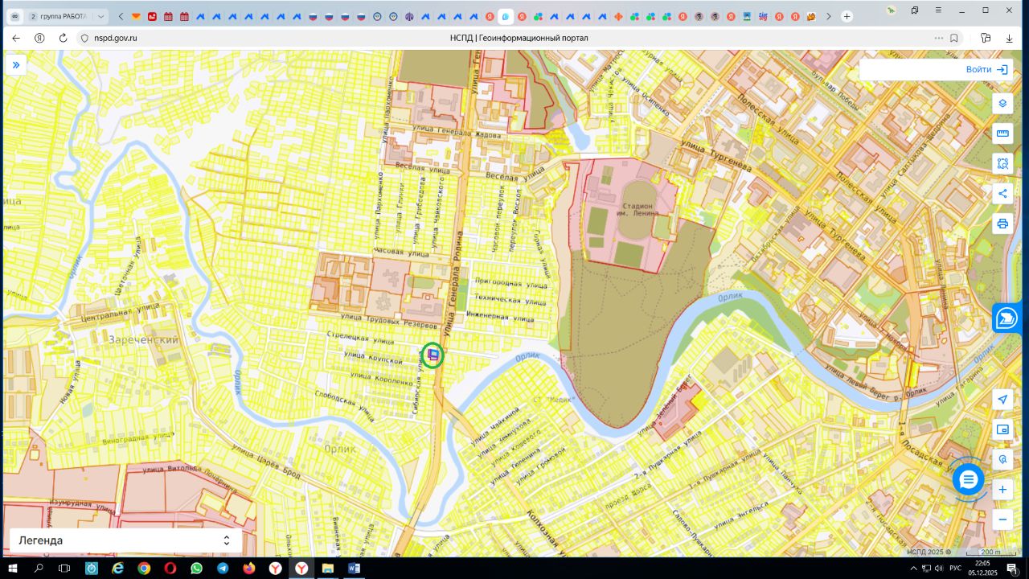Open the chat assistant bubble
Screen dimensions: 1029x579
(968, 480)
